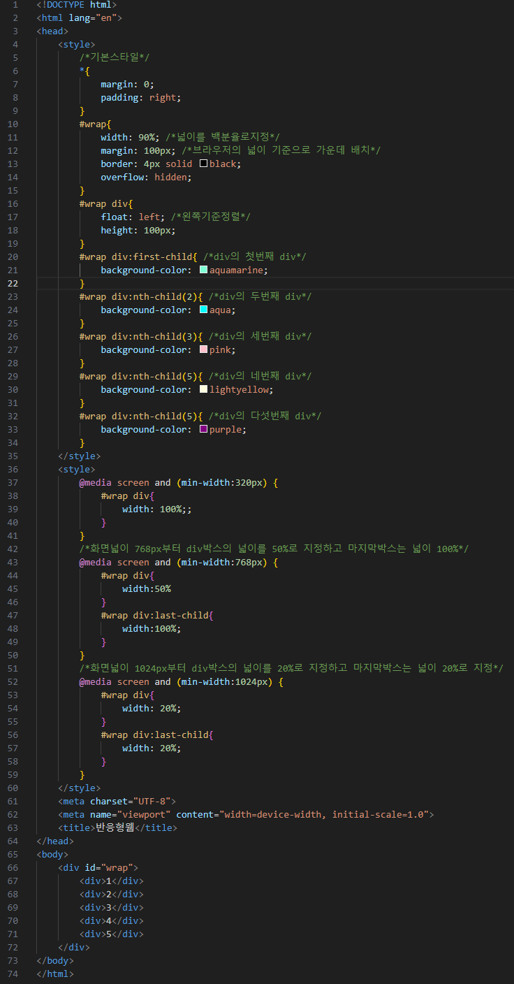
Task: Click the div의 네번째 div comment
Action: tap(260, 376)
